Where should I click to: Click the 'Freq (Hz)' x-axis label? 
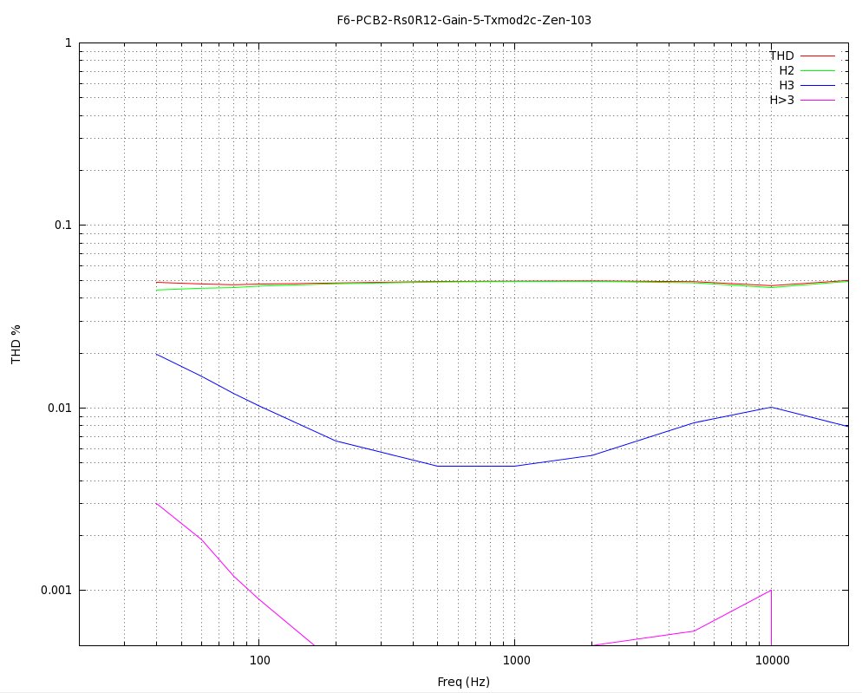click(x=463, y=682)
